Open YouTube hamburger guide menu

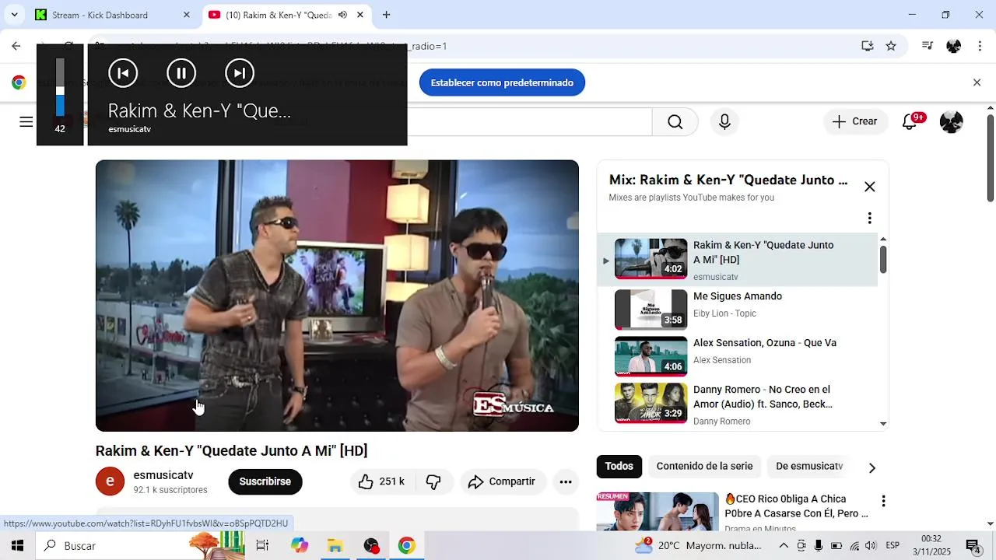coord(26,121)
